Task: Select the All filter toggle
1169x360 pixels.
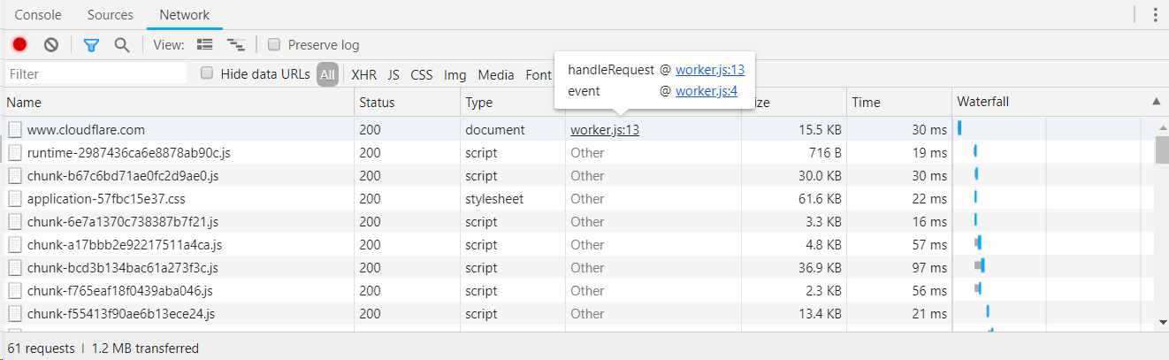Action: click(x=328, y=75)
